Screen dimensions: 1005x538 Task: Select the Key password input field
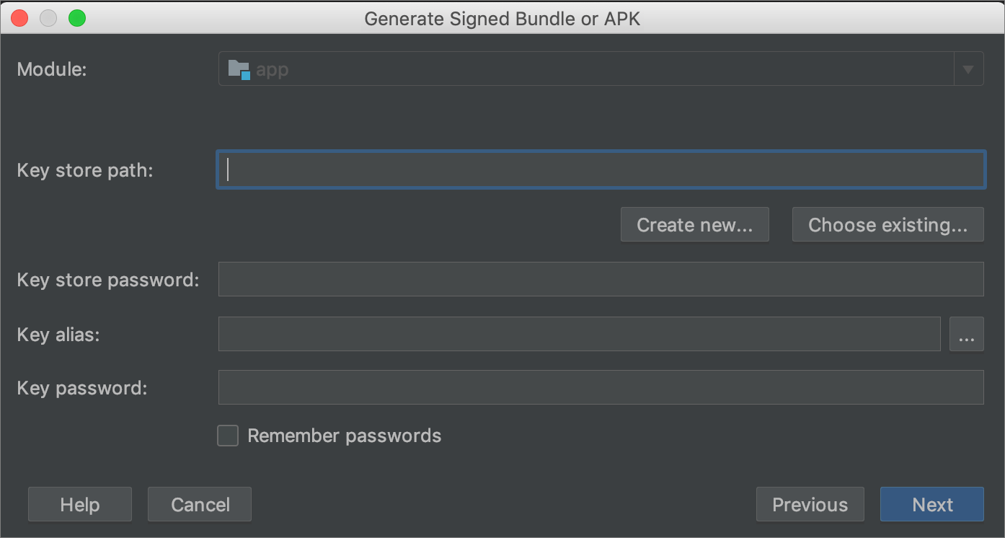(x=601, y=387)
